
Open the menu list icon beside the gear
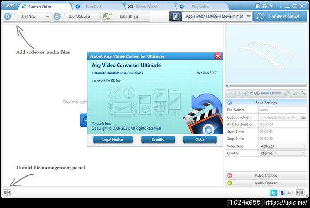coord(258,6)
